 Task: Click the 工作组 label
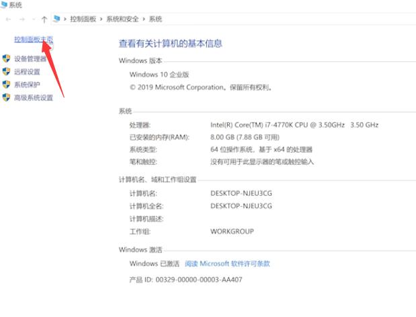pos(140,232)
